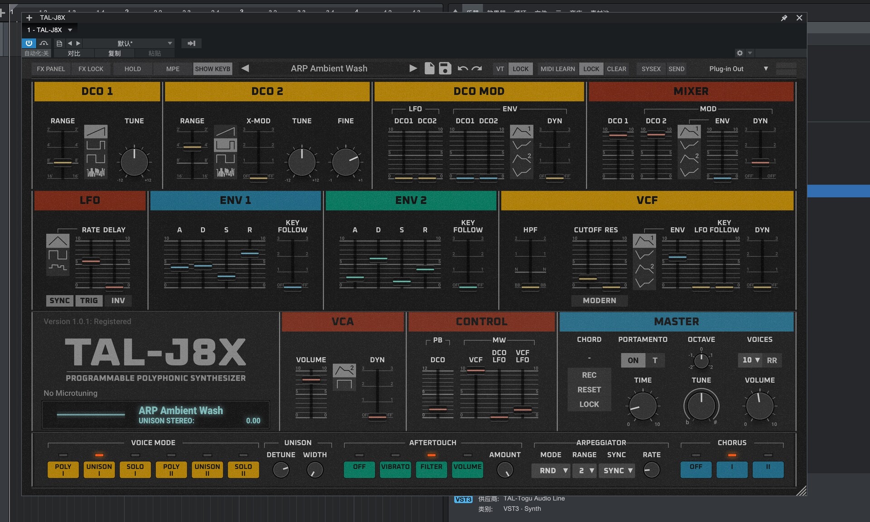Toggle LFO SYNC button
The width and height of the screenshot is (870, 522).
[59, 301]
